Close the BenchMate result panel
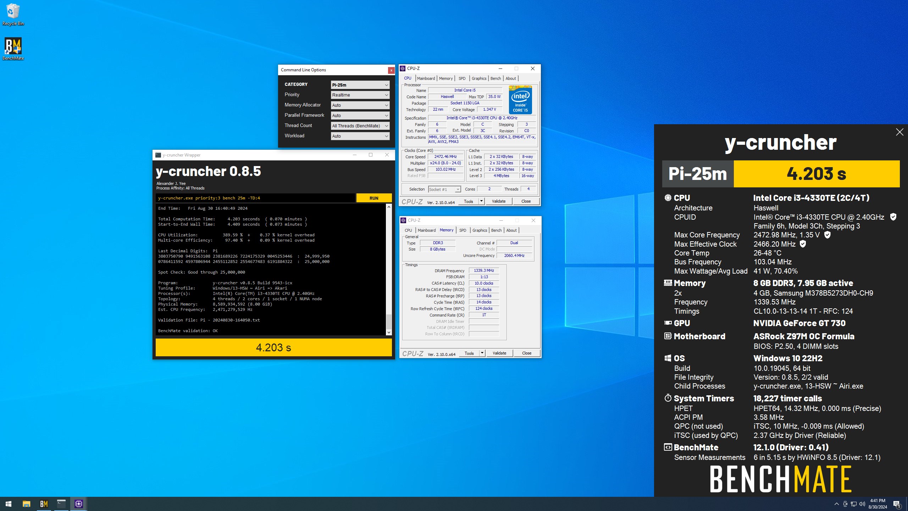This screenshot has width=908, height=511. [899, 132]
